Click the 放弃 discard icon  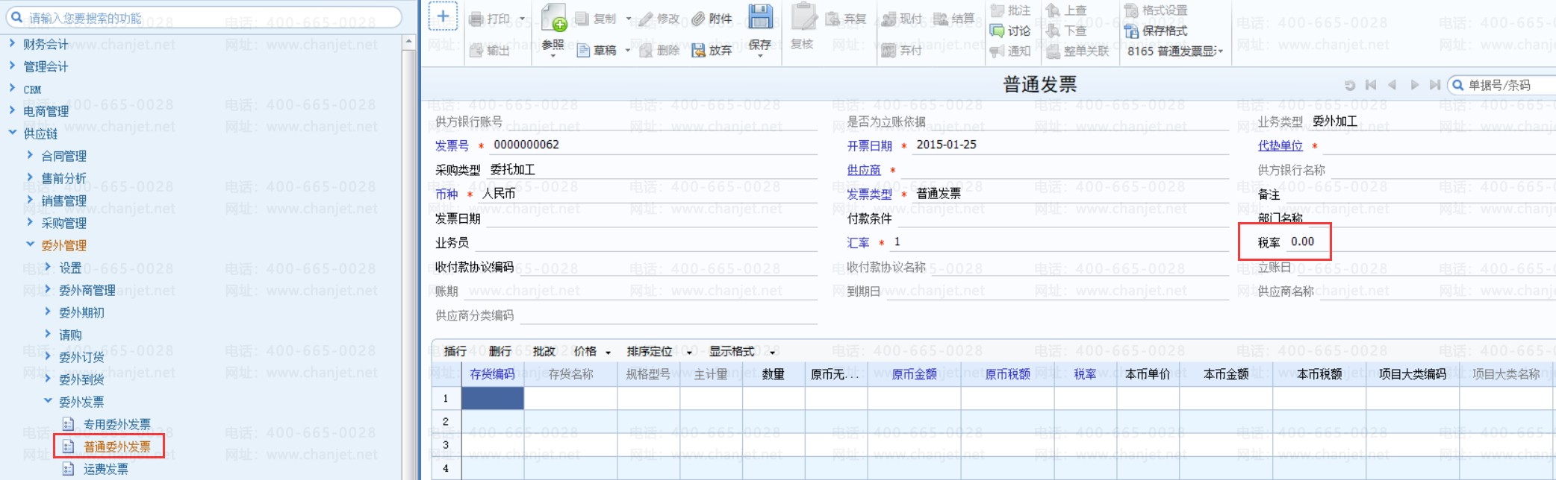[699, 51]
